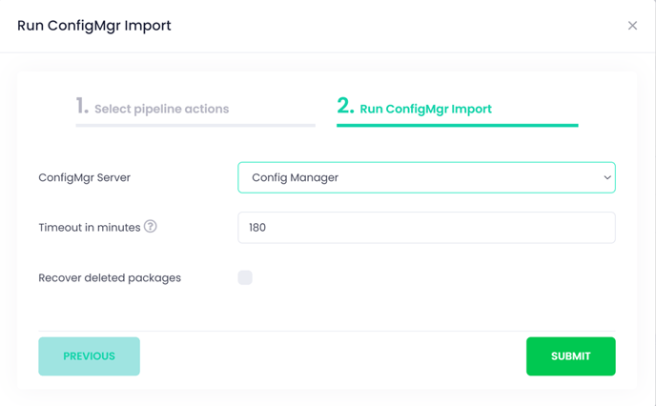
Task: Click the Timeout in minutes label text
Action: [90, 228]
